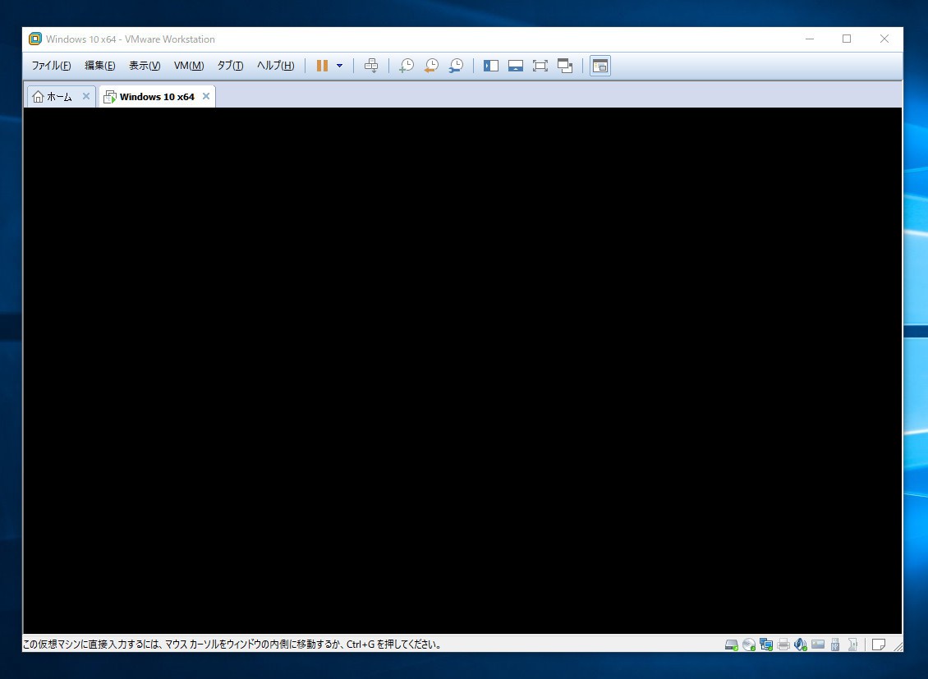Click the USB device status icon

835,645
